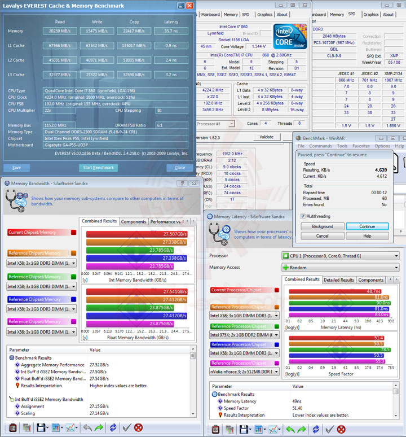Click bar-chart report icon in Memory Bandwidth toolbar
This screenshot has height=437, width=406.
(x=56, y=427)
